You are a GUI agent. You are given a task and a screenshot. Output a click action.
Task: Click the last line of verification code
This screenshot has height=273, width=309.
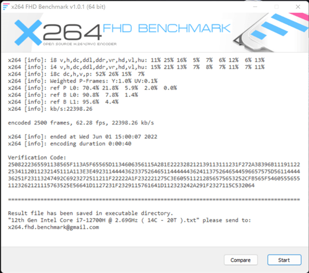tap(131, 185)
